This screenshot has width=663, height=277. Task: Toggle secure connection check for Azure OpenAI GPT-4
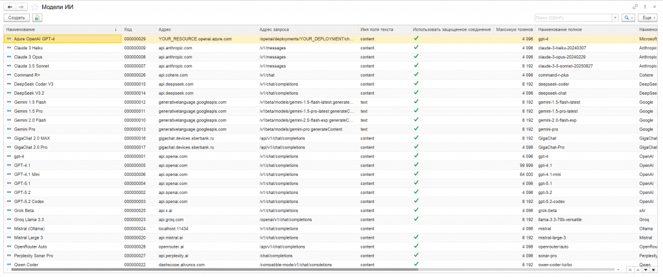point(416,39)
